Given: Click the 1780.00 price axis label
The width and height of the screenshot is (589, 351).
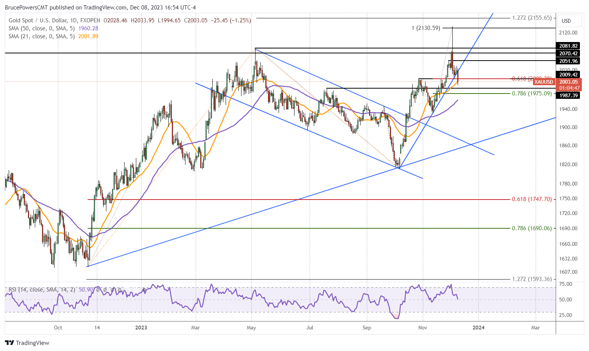Looking at the screenshot, I should tap(568, 184).
